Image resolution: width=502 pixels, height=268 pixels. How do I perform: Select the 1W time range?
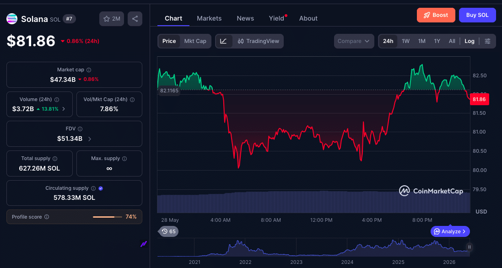[405, 41]
